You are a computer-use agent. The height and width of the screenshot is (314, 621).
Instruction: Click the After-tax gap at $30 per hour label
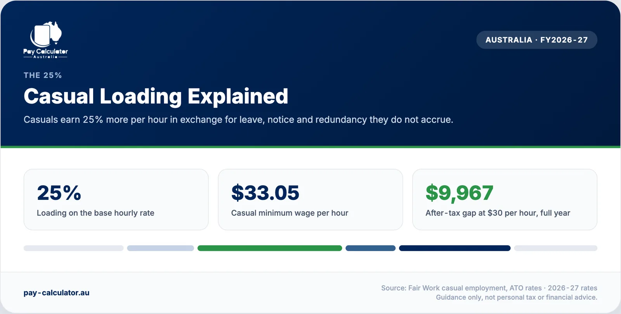(498, 213)
